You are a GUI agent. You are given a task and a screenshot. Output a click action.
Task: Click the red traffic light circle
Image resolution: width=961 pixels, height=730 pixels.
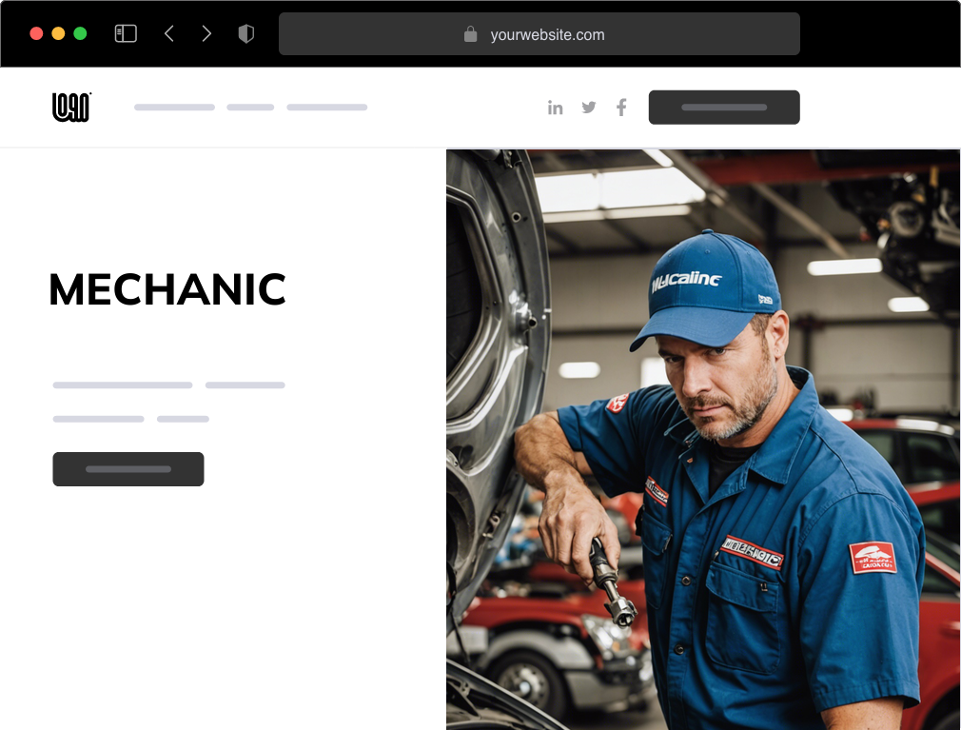[x=35, y=31]
